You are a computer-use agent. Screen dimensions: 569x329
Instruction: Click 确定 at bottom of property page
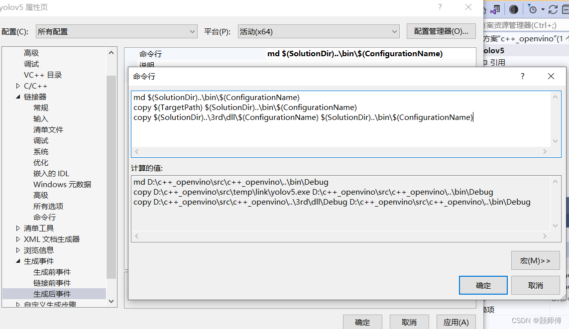(x=362, y=322)
